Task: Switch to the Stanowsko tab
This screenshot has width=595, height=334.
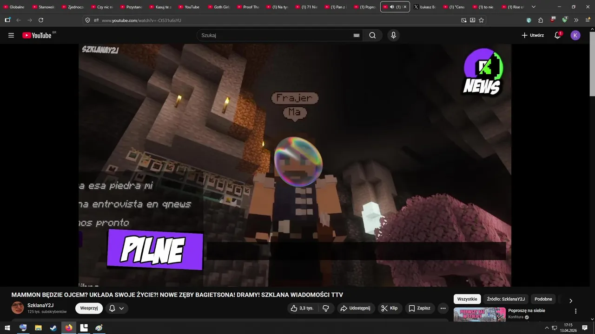Action: (x=43, y=7)
